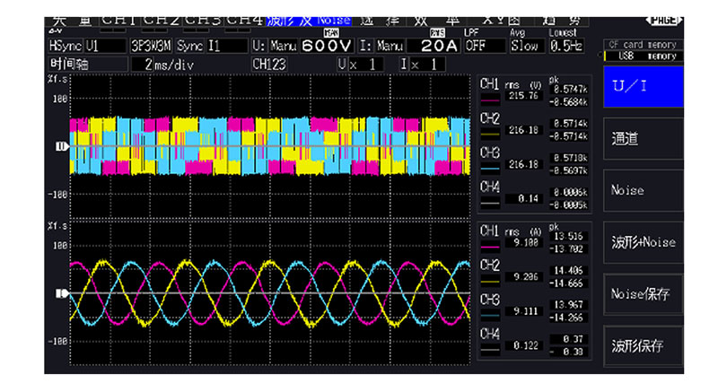Click the voltage waveform zero-level marker
The width and height of the screenshot is (718, 392).
[x=61, y=146]
